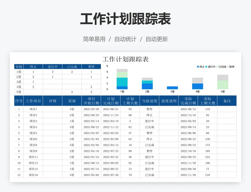This screenshot has width=251, height=192.
Task: Select the 项目15 cell
Action: [33, 169]
